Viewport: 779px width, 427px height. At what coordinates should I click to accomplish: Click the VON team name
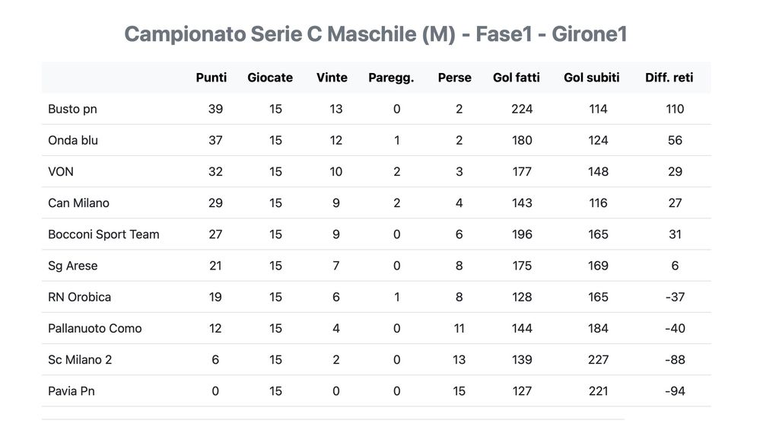61,171
